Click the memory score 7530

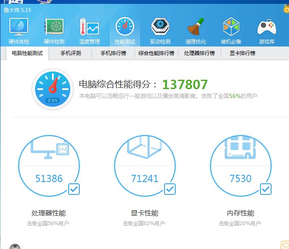pyautogui.click(x=240, y=179)
